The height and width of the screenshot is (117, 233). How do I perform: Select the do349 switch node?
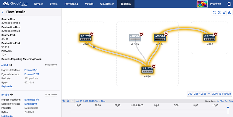click(135, 38)
